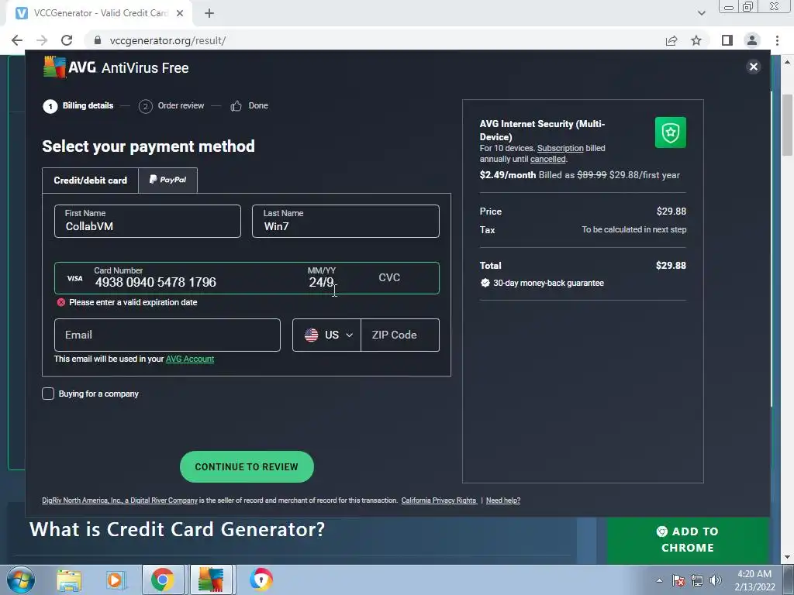Close the AVG checkout dialog
This screenshot has width=794, height=595.
pyautogui.click(x=753, y=67)
